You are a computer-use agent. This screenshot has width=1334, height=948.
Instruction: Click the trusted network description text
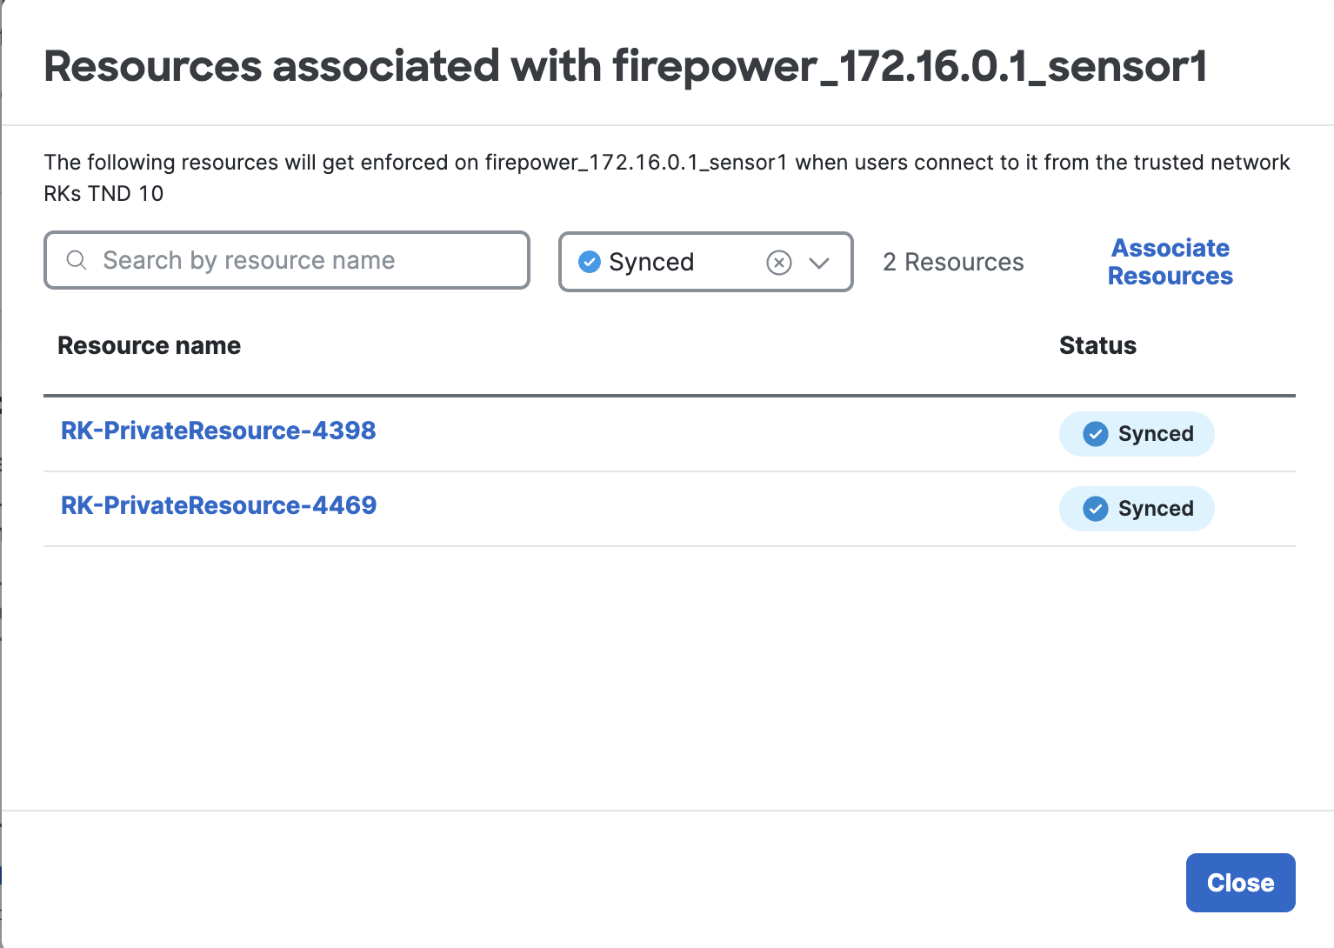(666, 163)
